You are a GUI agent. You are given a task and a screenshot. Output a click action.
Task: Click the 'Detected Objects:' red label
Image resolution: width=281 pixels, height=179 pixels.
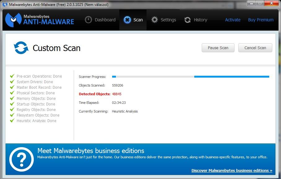(94, 94)
